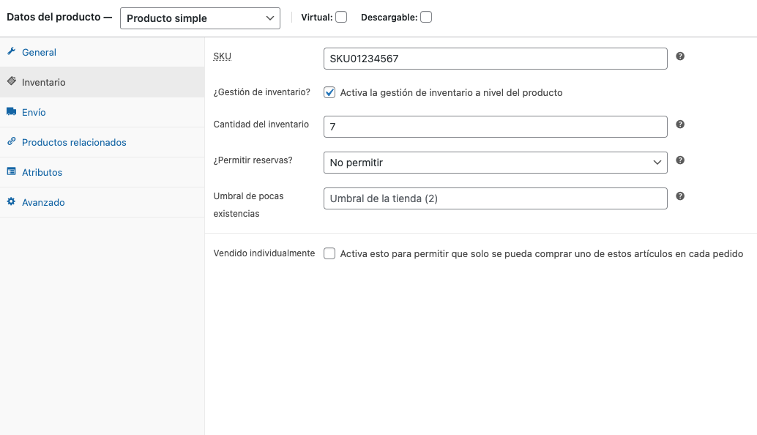Switch to the Envío tab
The width and height of the screenshot is (757, 435).
click(34, 113)
